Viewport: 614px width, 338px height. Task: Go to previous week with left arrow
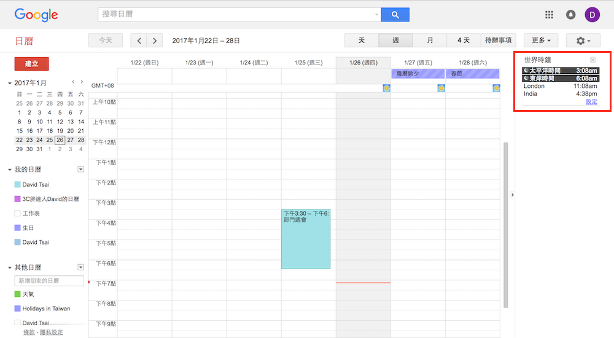[x=139, y=41]
